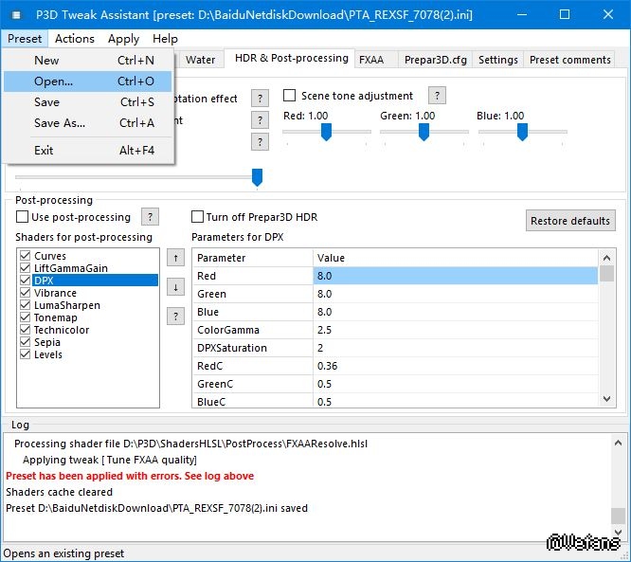The width and height of the screenshot is (631, 562).
Task: Open the Preset comments tab
Action: [569, 60]
